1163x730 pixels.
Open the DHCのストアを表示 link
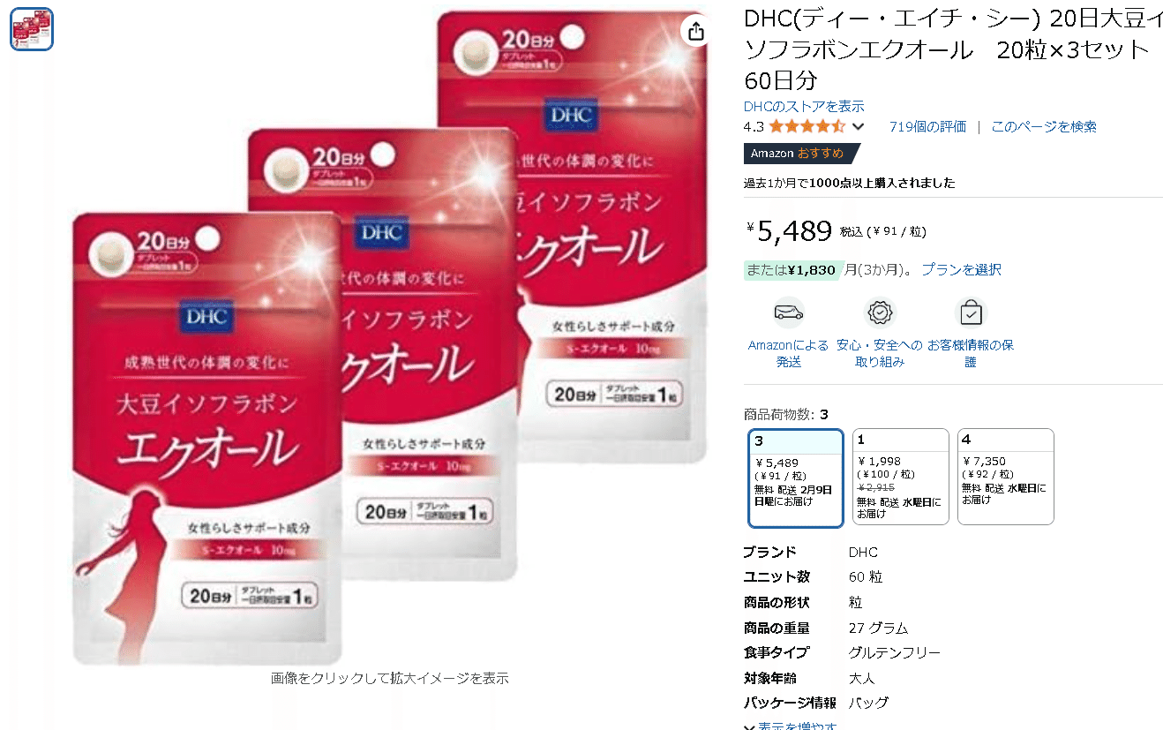pyautogui.click(x=804, y=106)
